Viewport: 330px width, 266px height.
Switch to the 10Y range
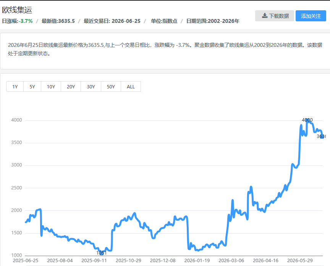click(x=51, y=87)
